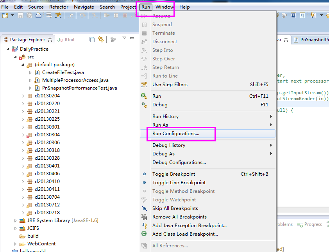Image resolution: width=329 pixels, height=252 pixels.
Task: Click Step Over toolbar icon
Action: point(82,15)
